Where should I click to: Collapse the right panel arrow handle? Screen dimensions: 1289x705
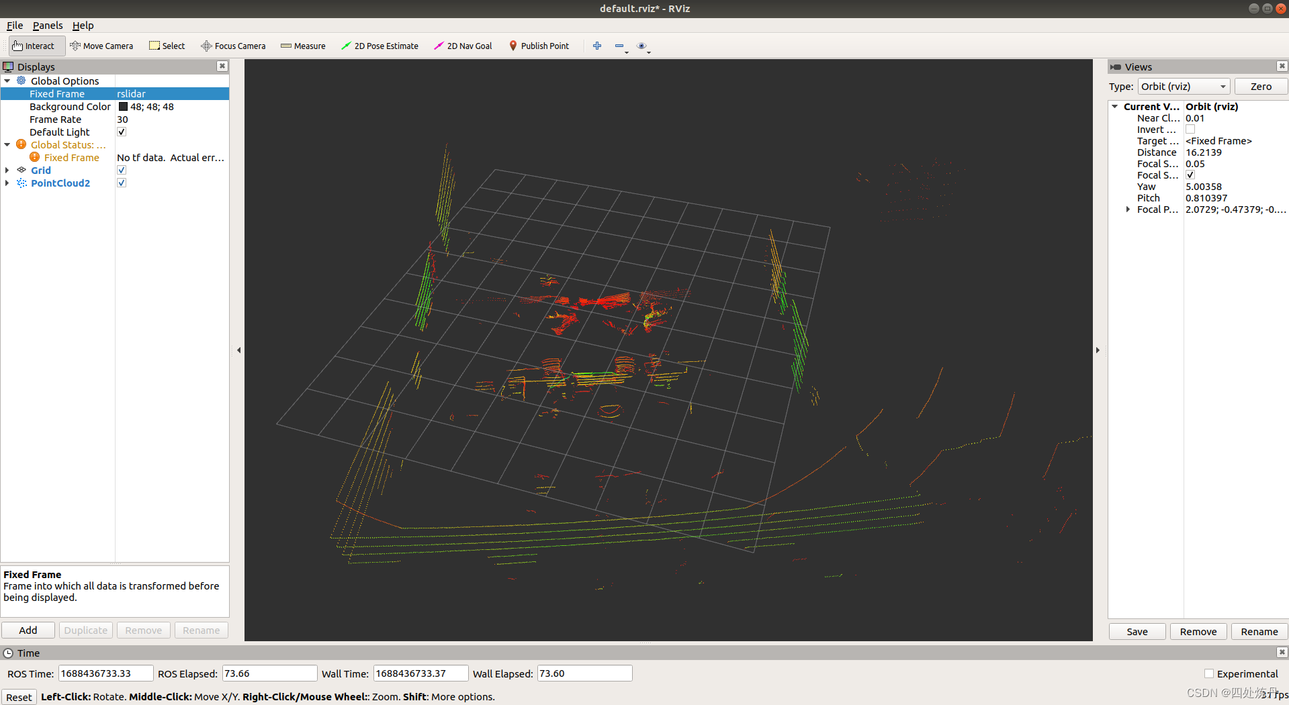(1098, 350)
